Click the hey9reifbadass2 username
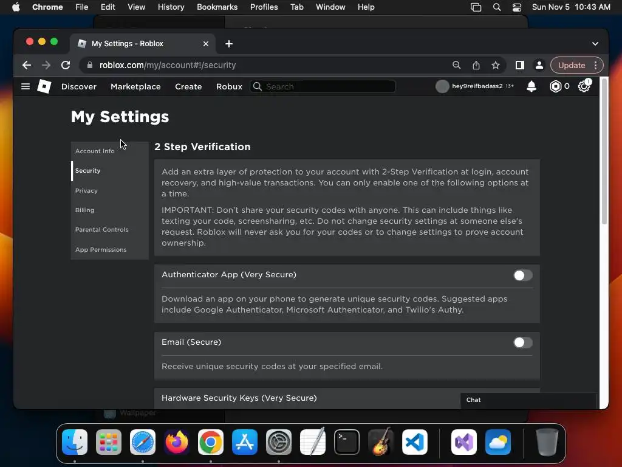Viewport: 622px width, 467px height. click(477, 86)
